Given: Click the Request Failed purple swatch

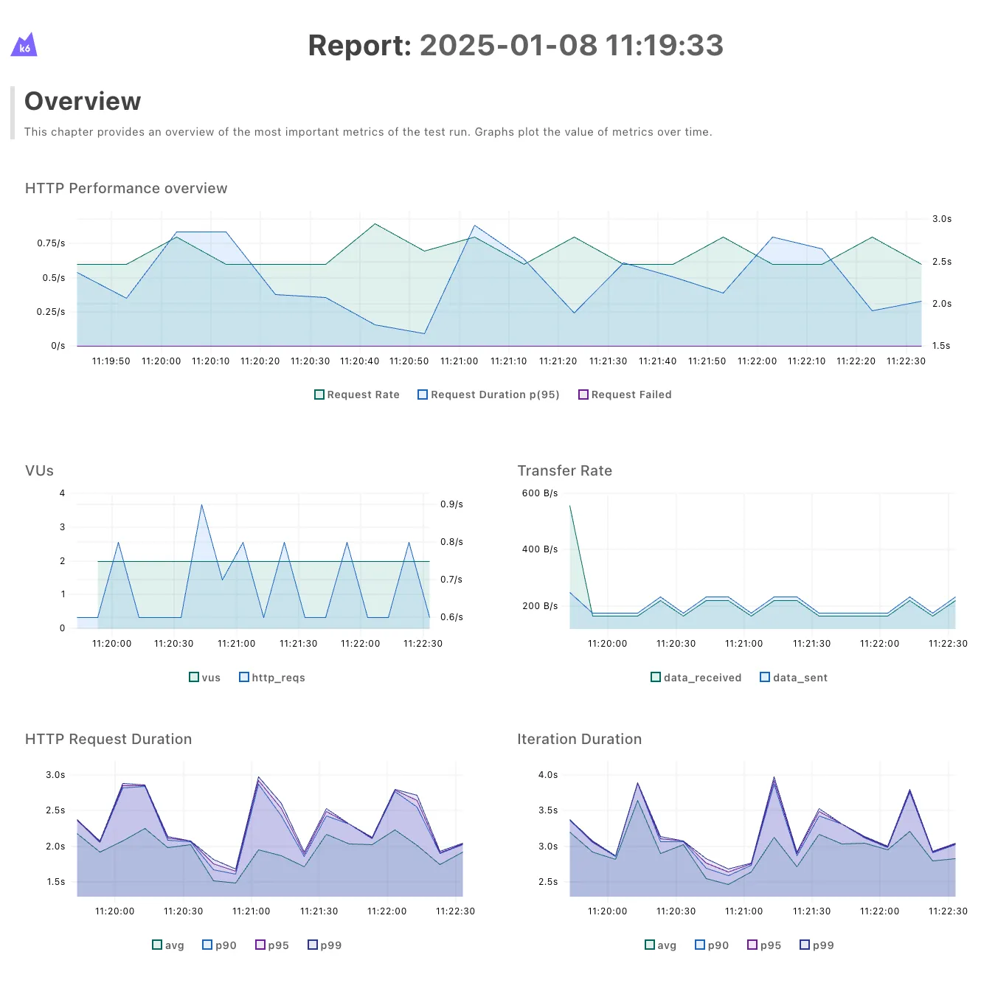Looking at the screenshot, I should pos(583,395).
